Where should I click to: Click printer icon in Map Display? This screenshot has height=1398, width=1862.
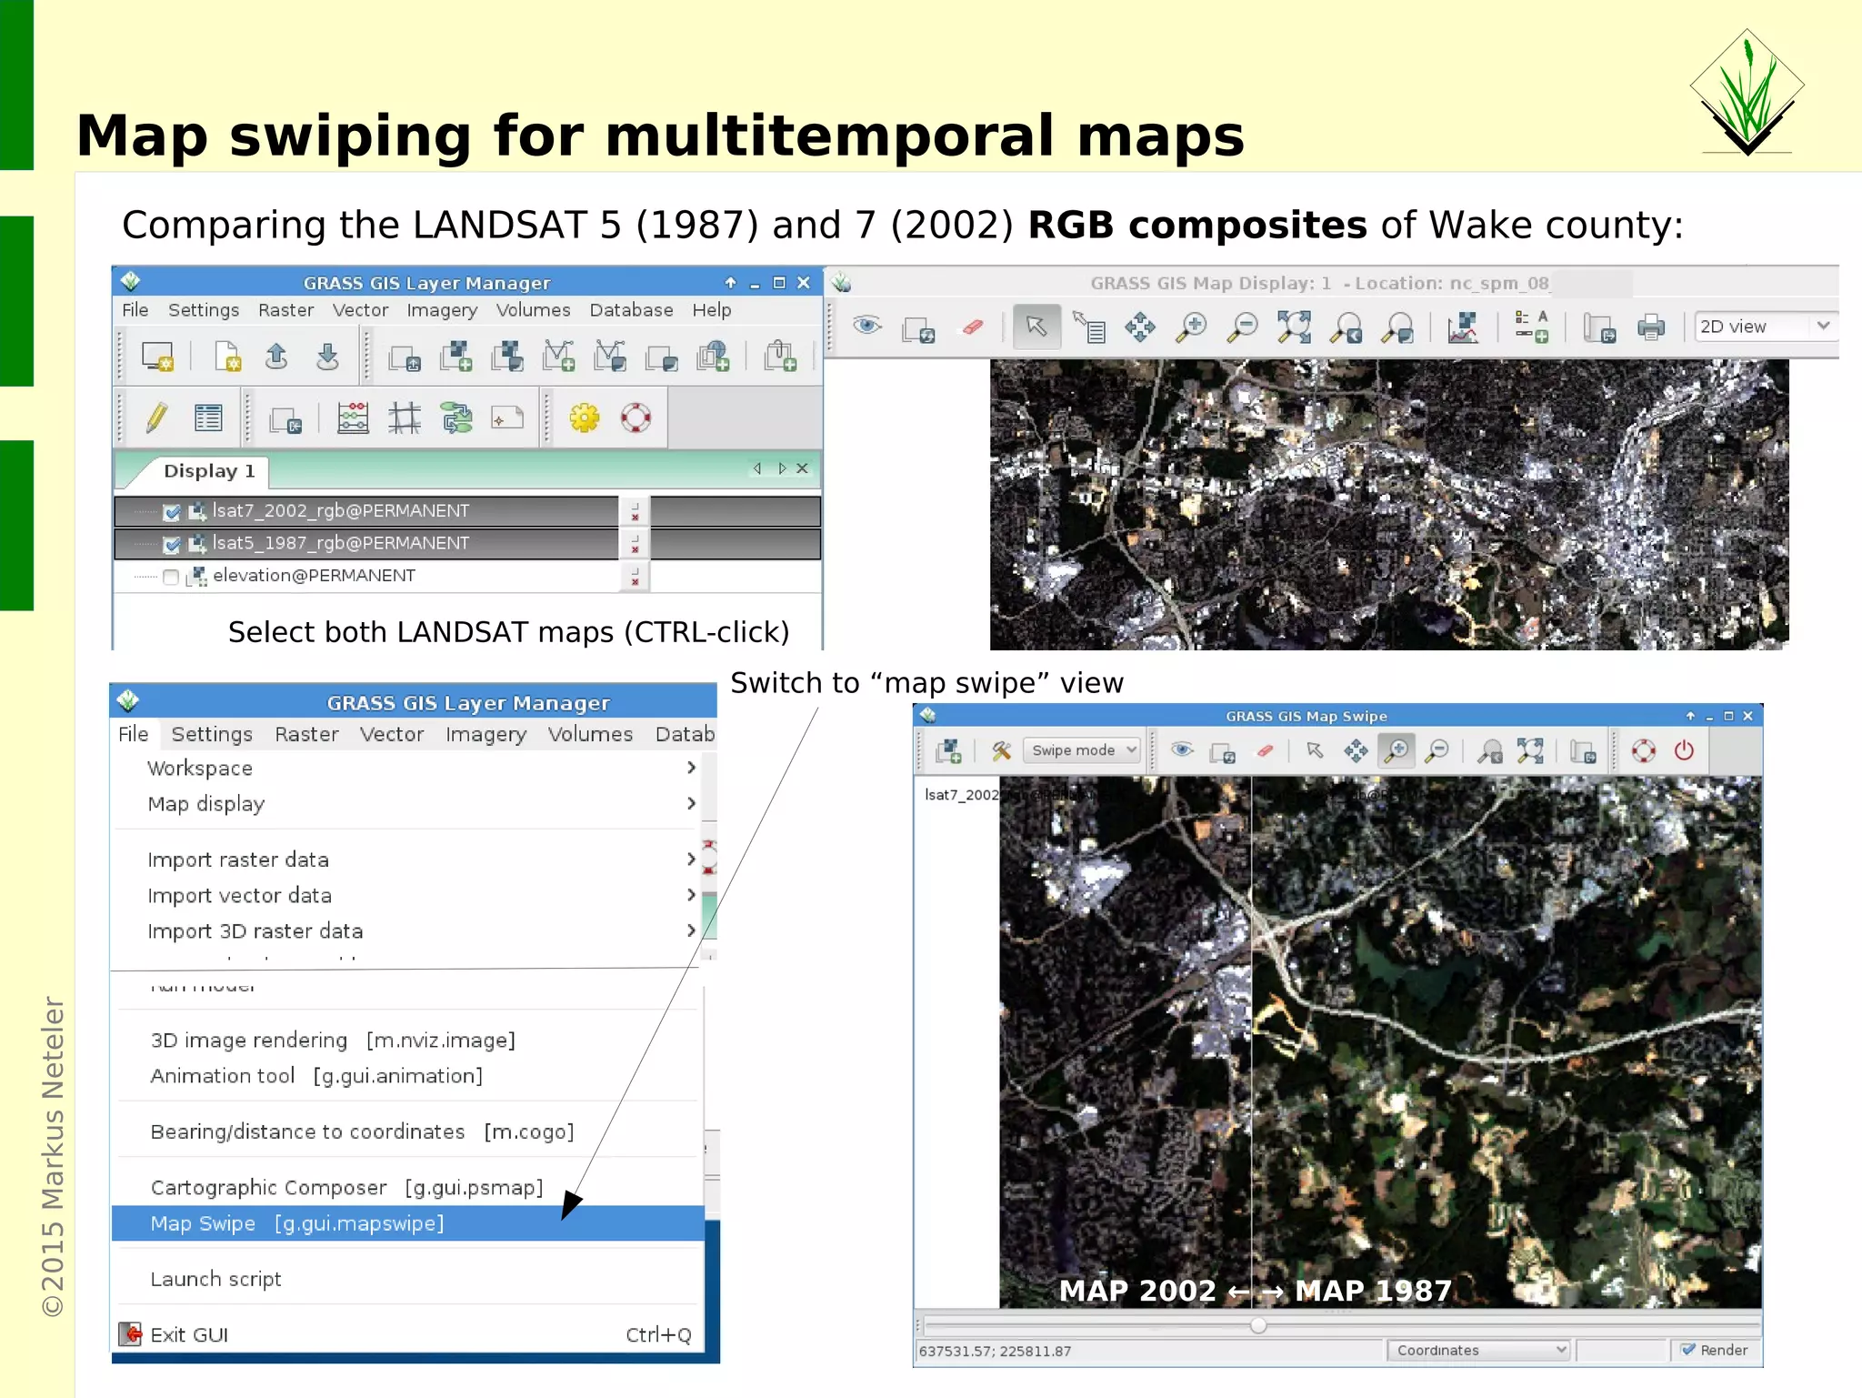click(x=1650, y=327)
